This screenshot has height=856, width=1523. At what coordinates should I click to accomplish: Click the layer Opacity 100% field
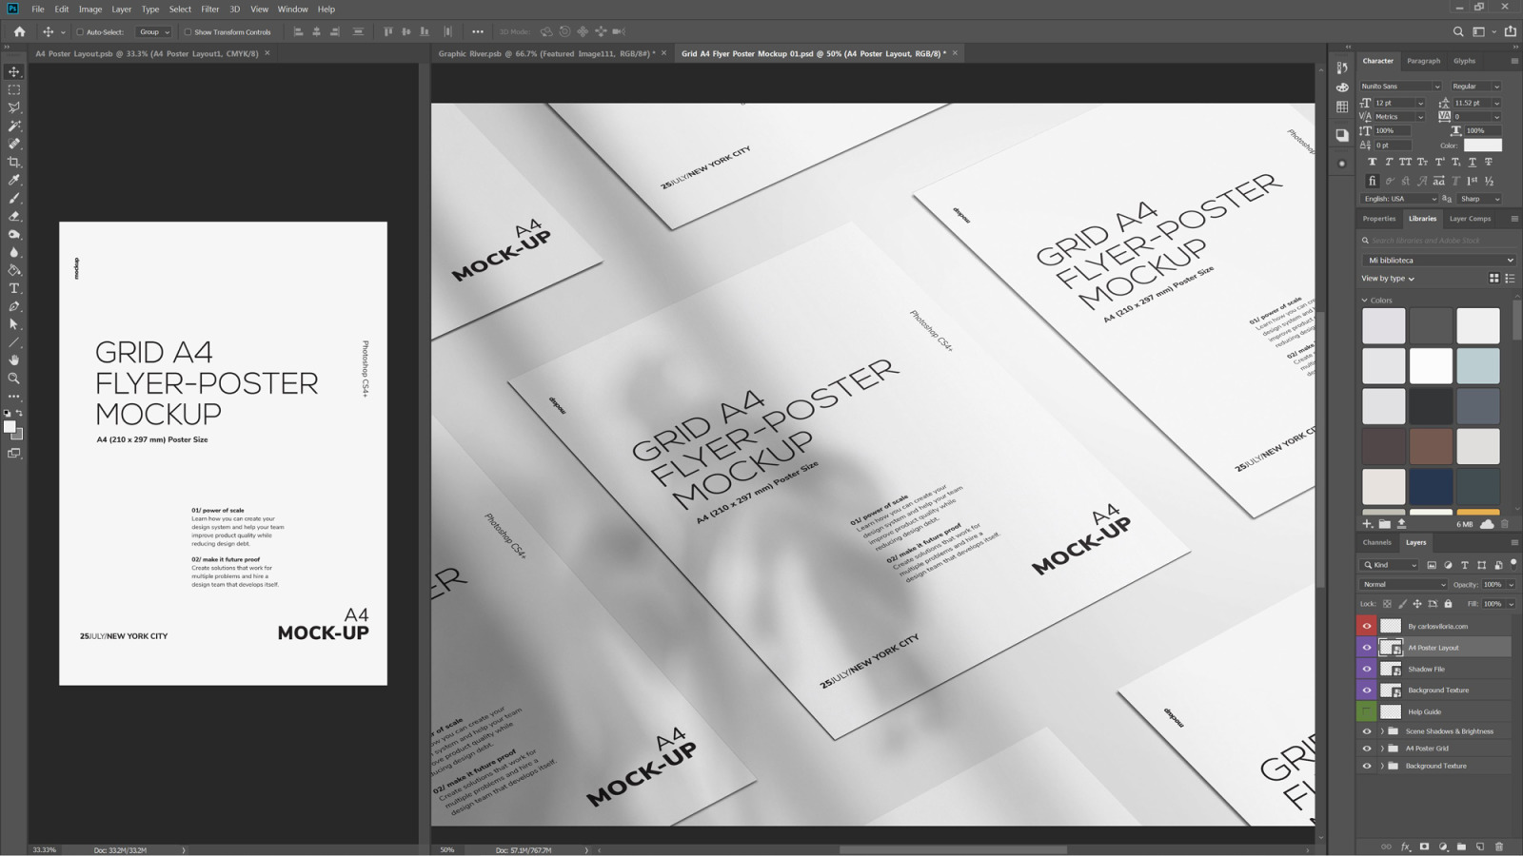[1493, 585]
